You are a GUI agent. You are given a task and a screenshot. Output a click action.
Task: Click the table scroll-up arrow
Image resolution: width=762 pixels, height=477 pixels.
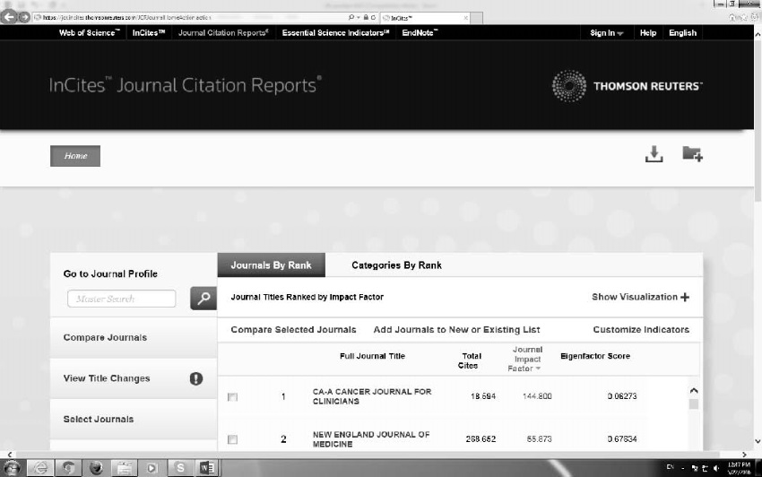[694, 390]
